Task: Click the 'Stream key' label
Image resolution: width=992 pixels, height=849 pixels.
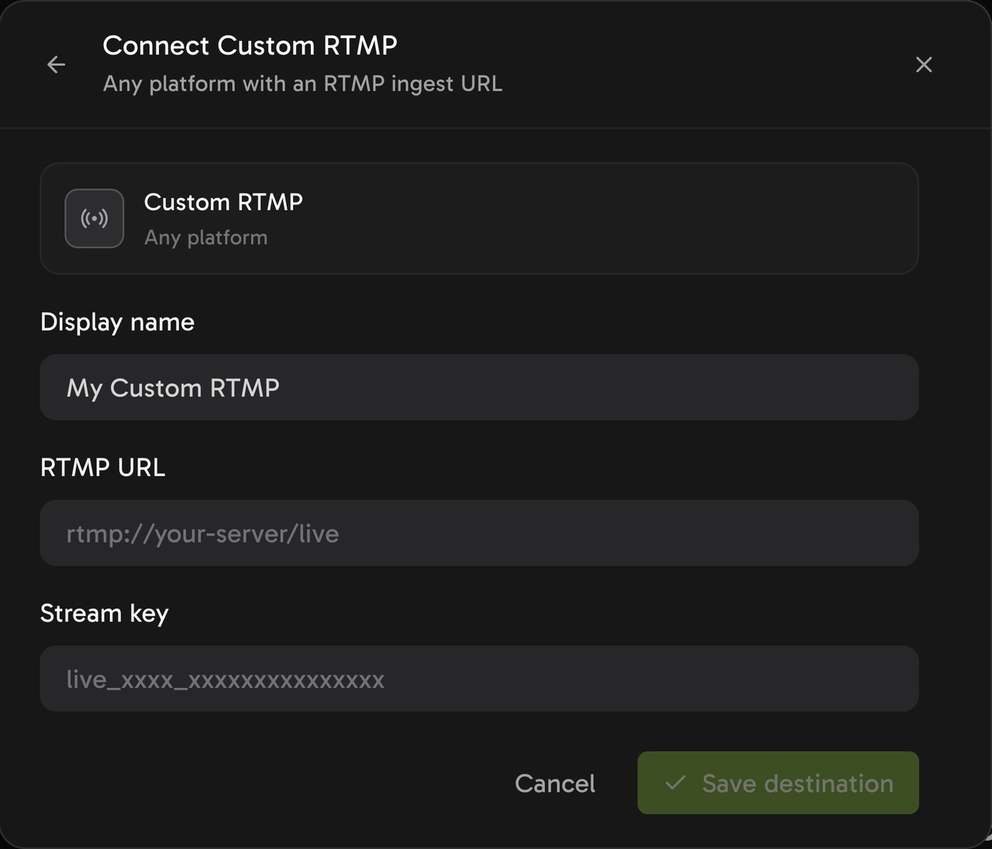Action: click(104, 614)
